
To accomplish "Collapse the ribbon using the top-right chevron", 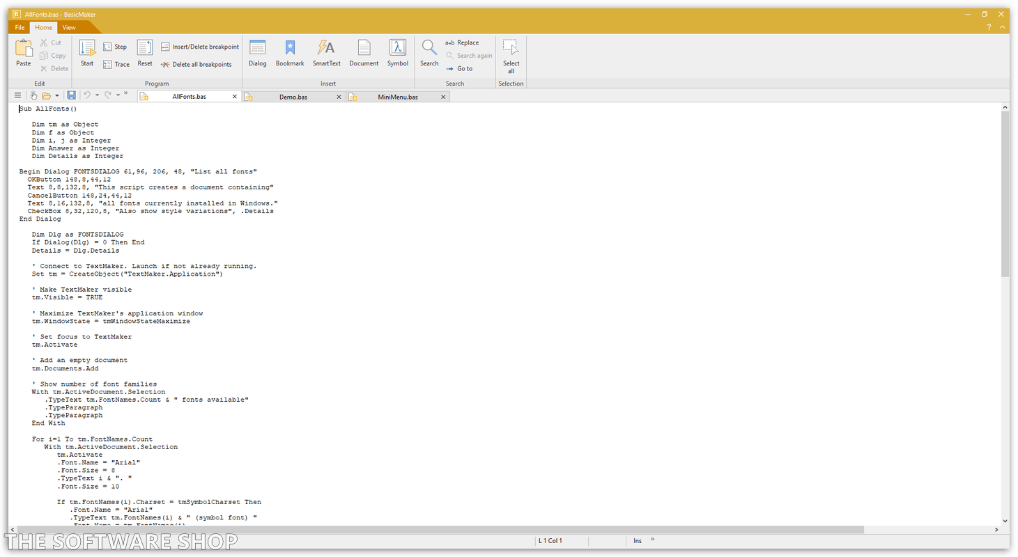I will tap(1003, 27).
